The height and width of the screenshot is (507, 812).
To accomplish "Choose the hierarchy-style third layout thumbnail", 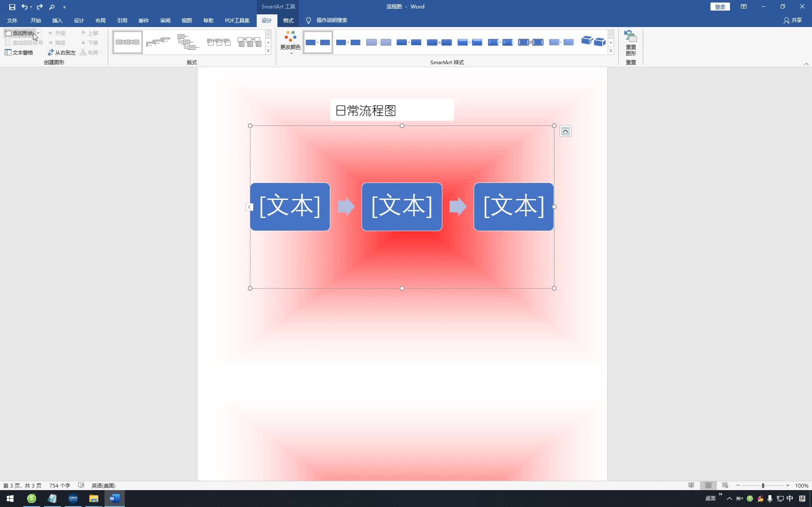I will tap(189, 42).
